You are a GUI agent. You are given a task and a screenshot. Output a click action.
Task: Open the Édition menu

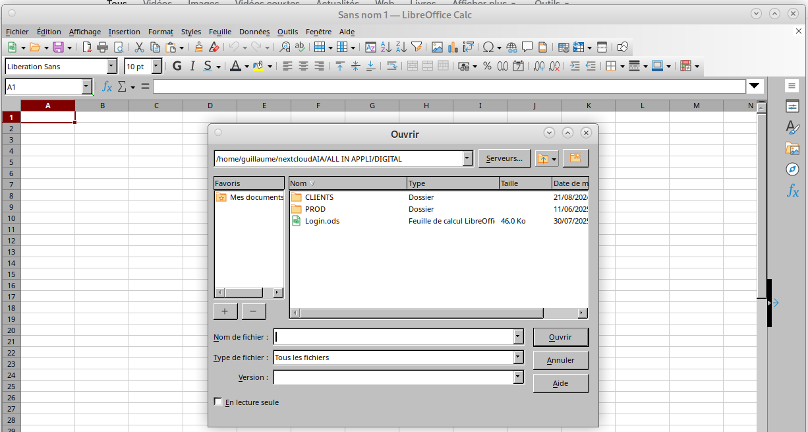click(x=49, y=32)
